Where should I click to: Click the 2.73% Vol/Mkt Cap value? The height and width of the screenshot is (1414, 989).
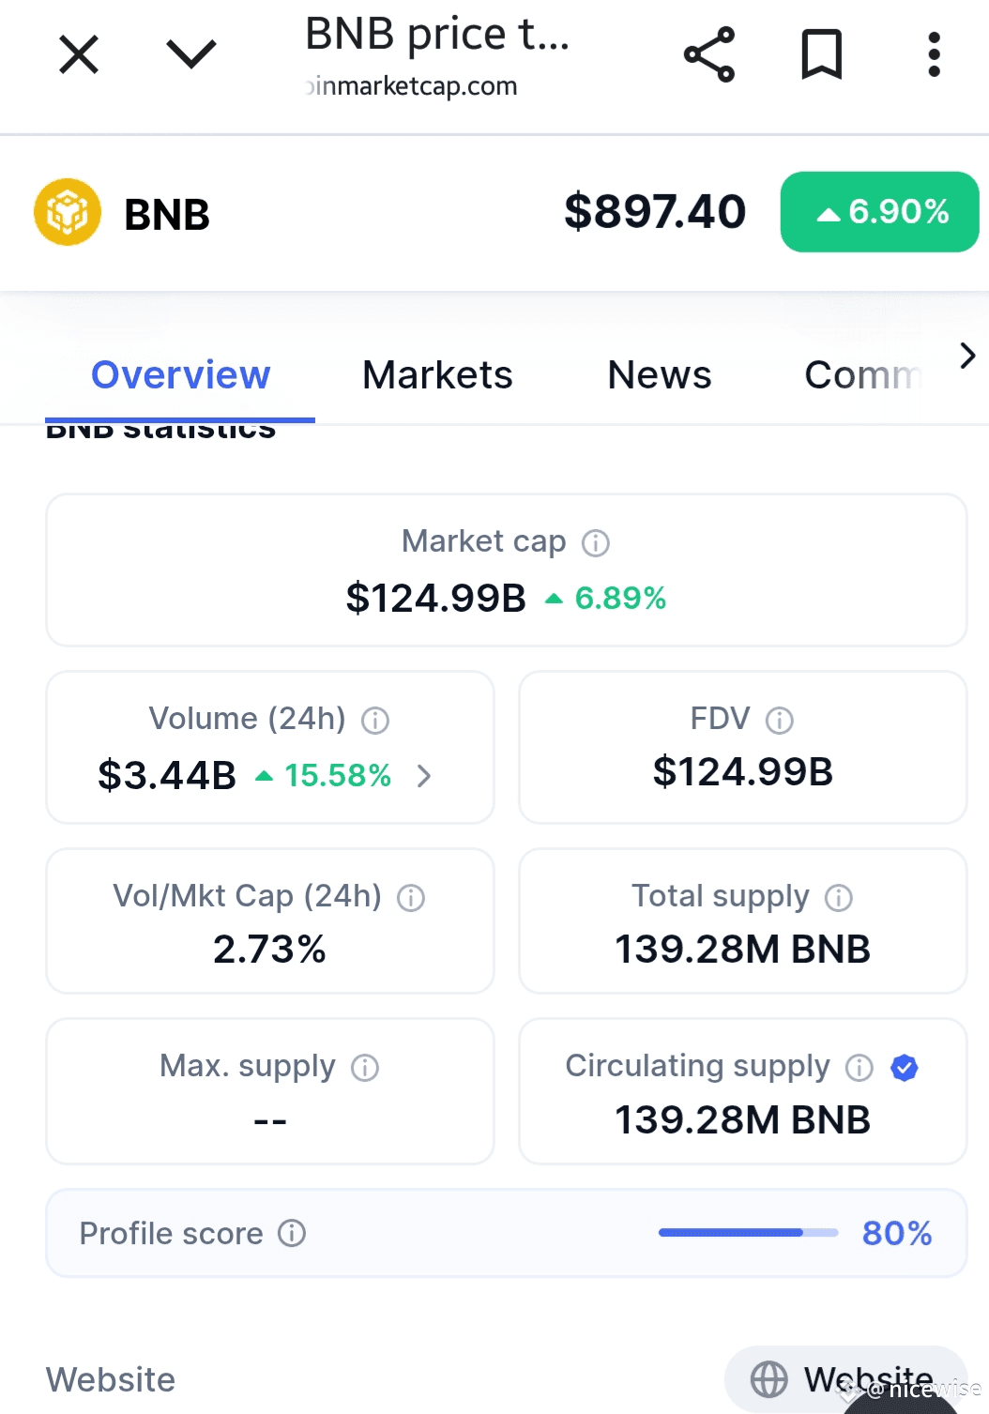tap(270, 950)
